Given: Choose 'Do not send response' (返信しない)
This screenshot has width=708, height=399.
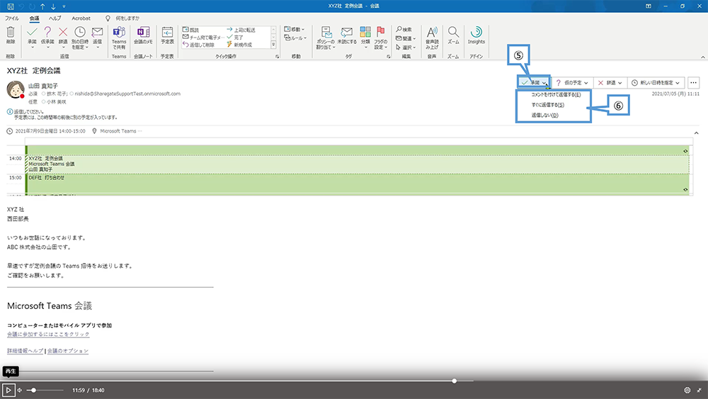Looking at the screenshot, I should tap(544, 116).
